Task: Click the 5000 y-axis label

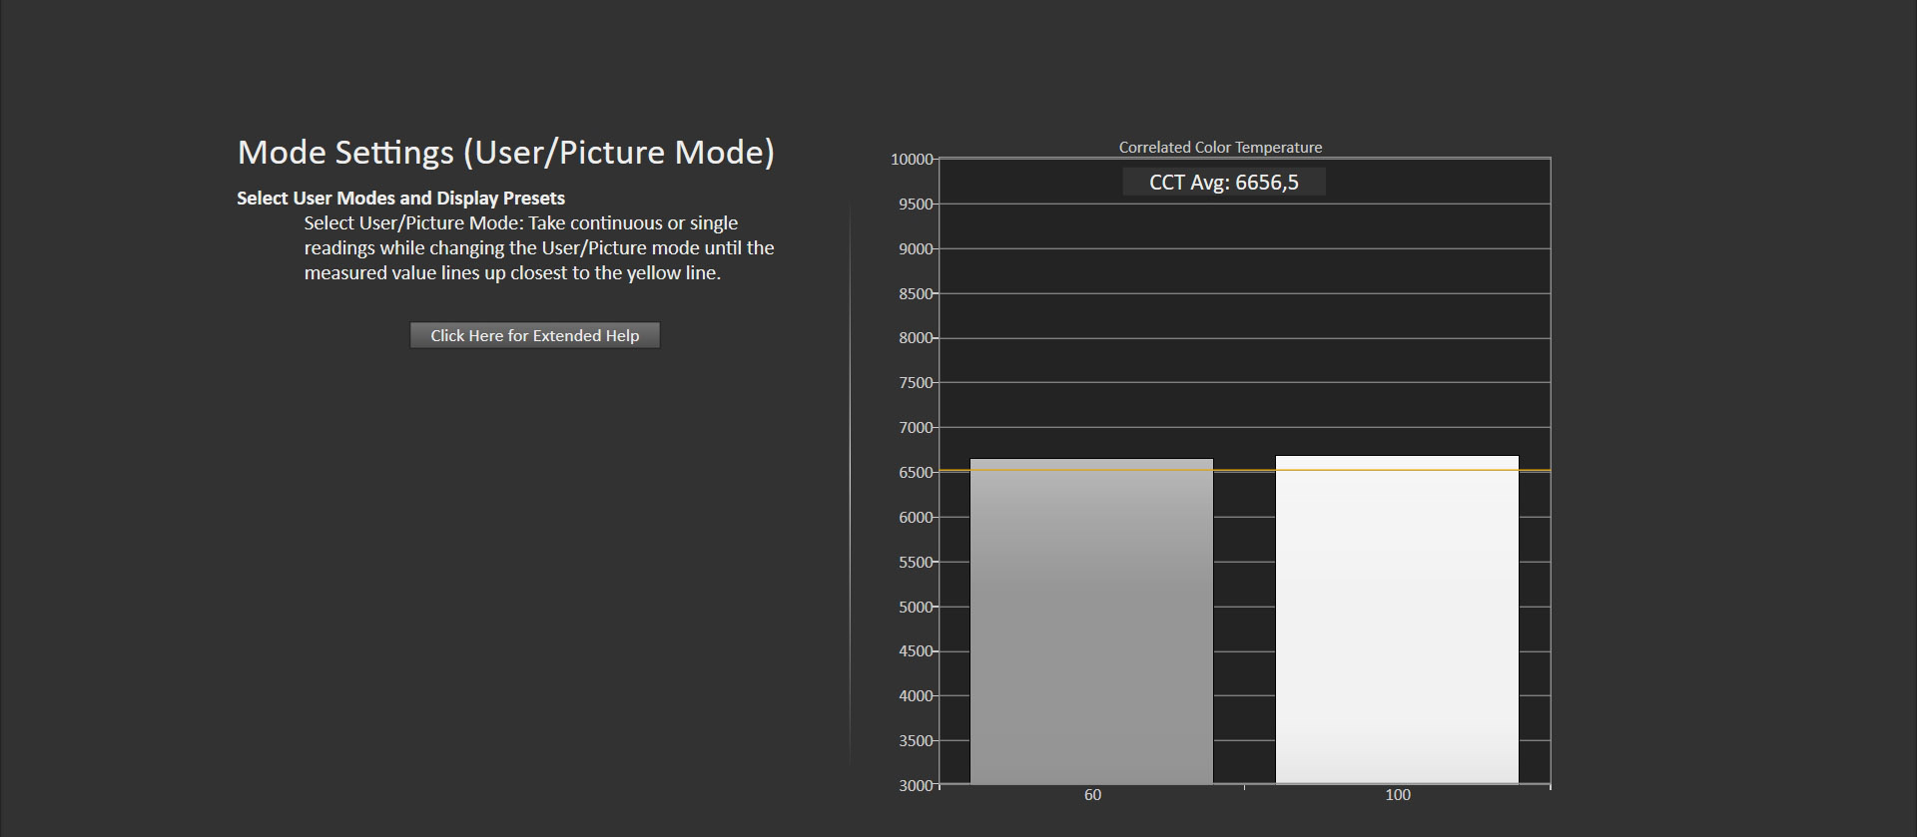Action: coord(916,608)
